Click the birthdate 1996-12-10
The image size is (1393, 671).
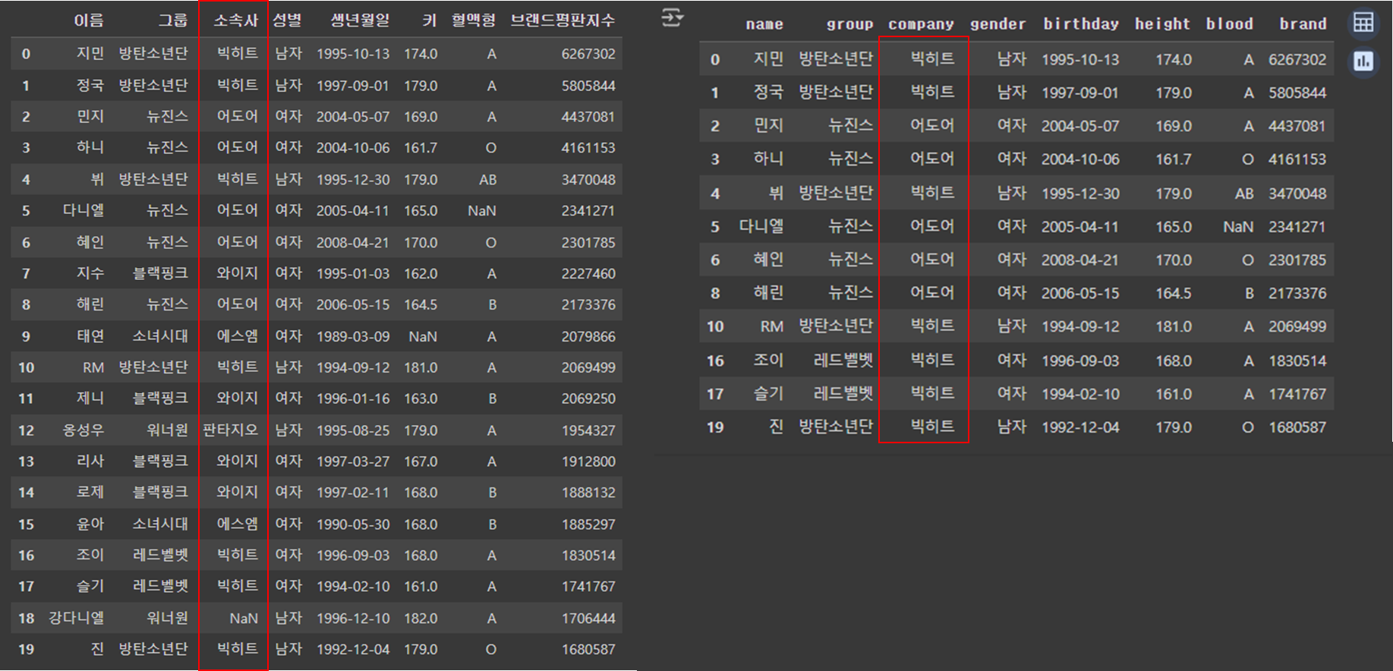click(353, 619)
